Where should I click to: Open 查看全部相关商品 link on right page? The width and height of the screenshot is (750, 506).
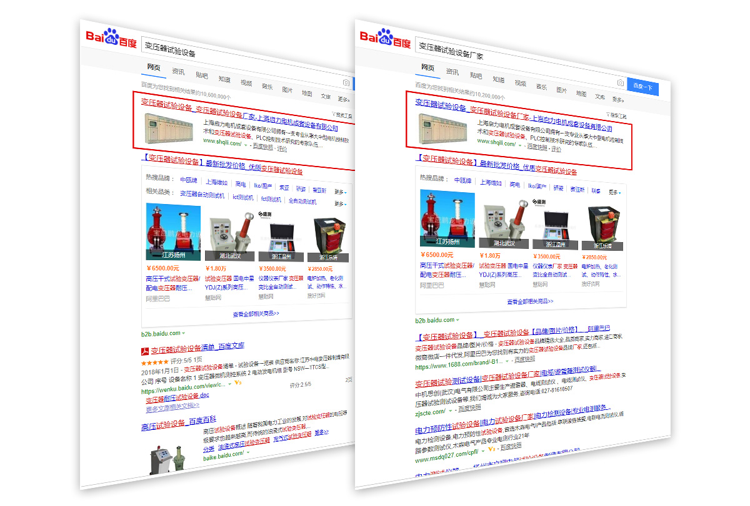530,301
